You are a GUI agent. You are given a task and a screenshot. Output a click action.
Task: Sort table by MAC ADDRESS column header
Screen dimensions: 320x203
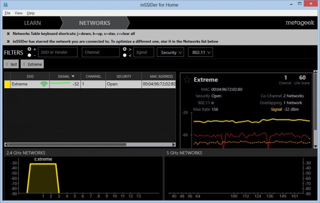(159, 76)
